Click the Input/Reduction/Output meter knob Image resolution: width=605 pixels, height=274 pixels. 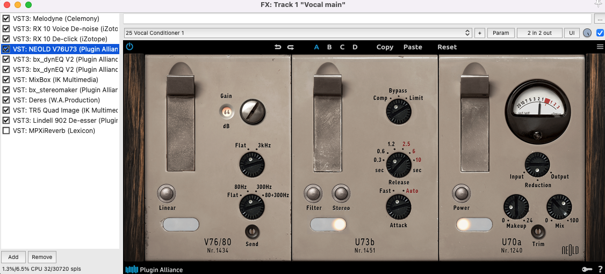click(537, 165)
